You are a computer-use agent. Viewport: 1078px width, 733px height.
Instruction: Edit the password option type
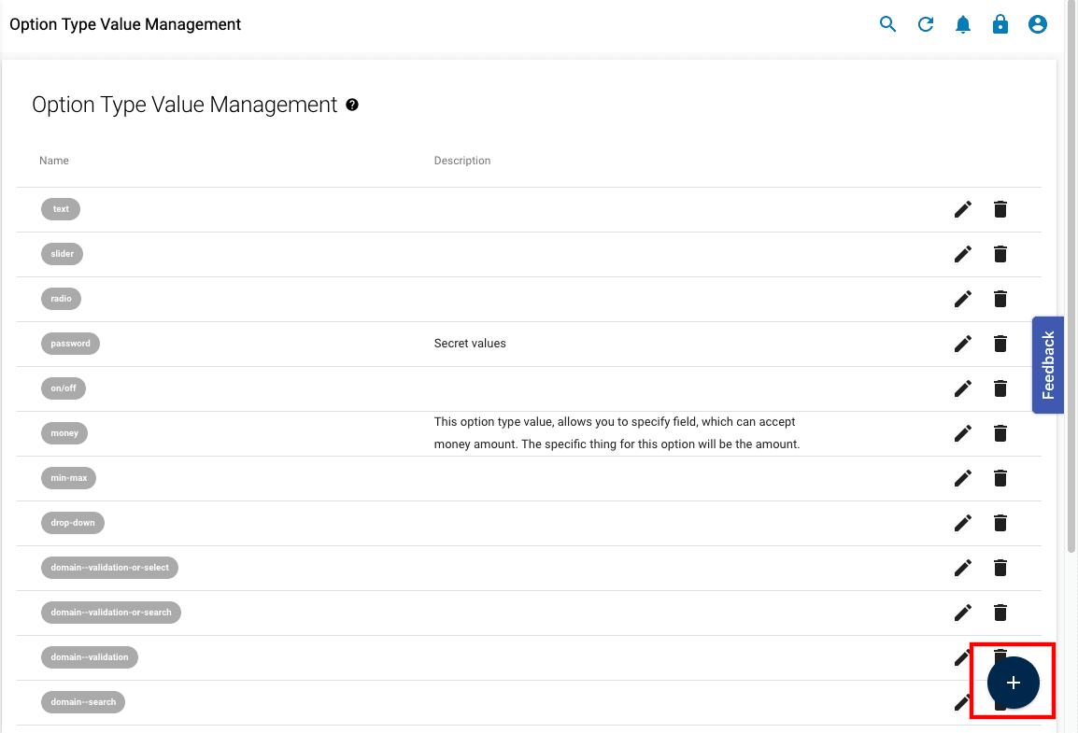(963, 344)
